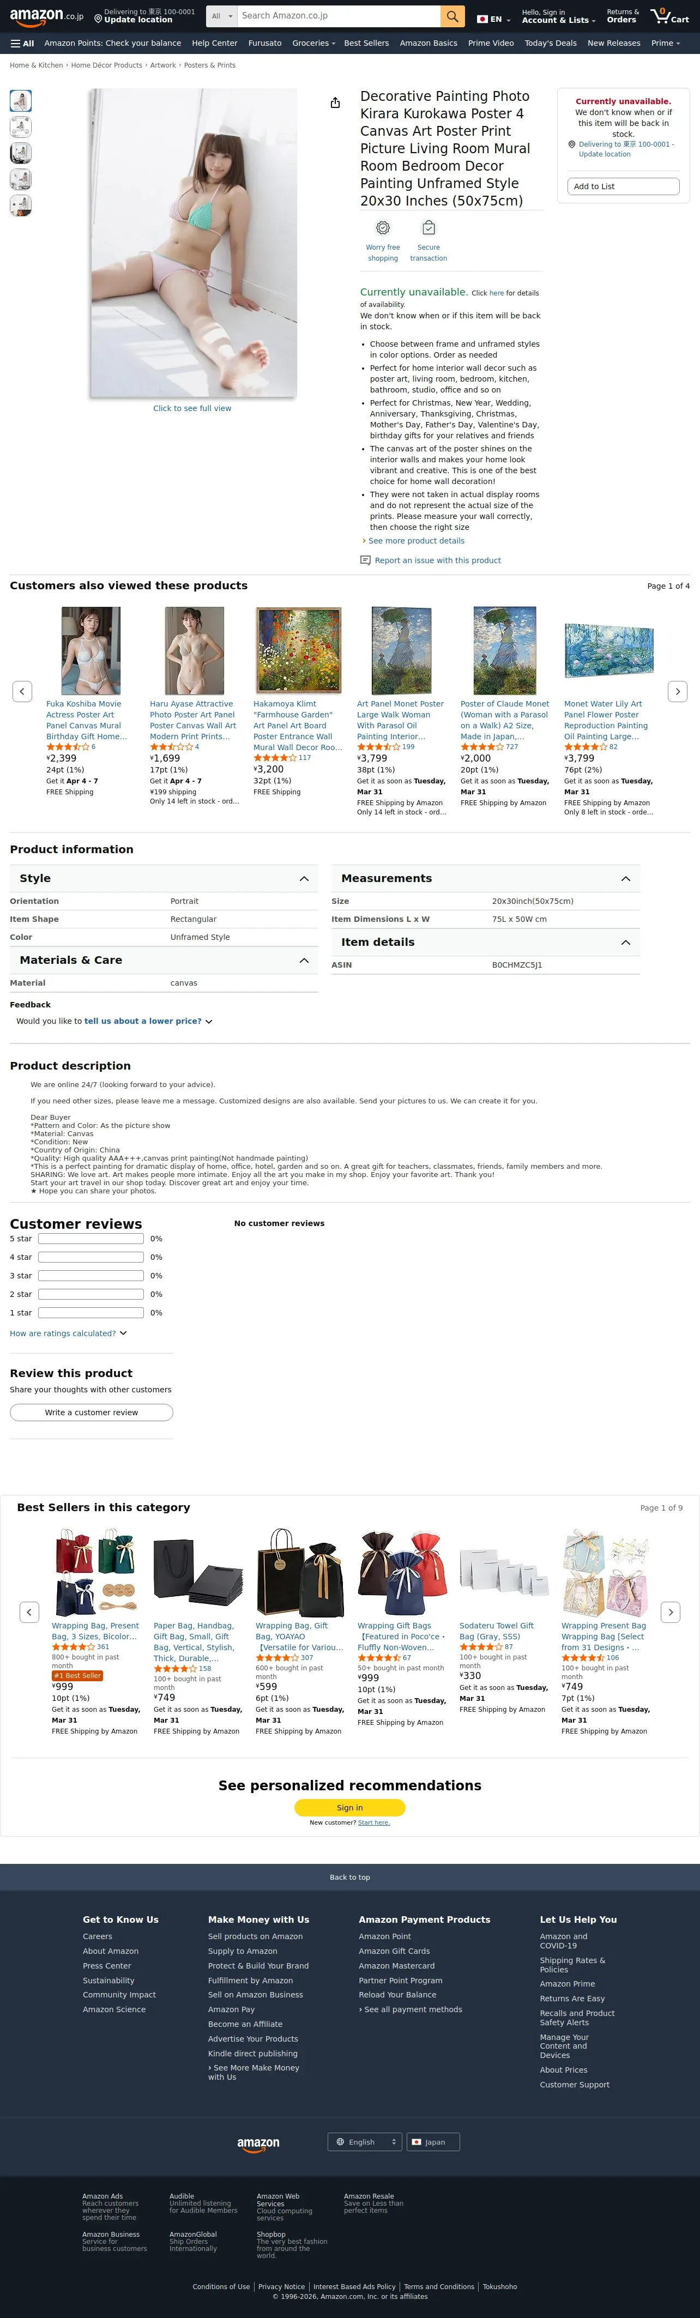Open Help Center in the nav bar
The height and width of the screenshot is (2318, 700).
click(x=214, y=43)
